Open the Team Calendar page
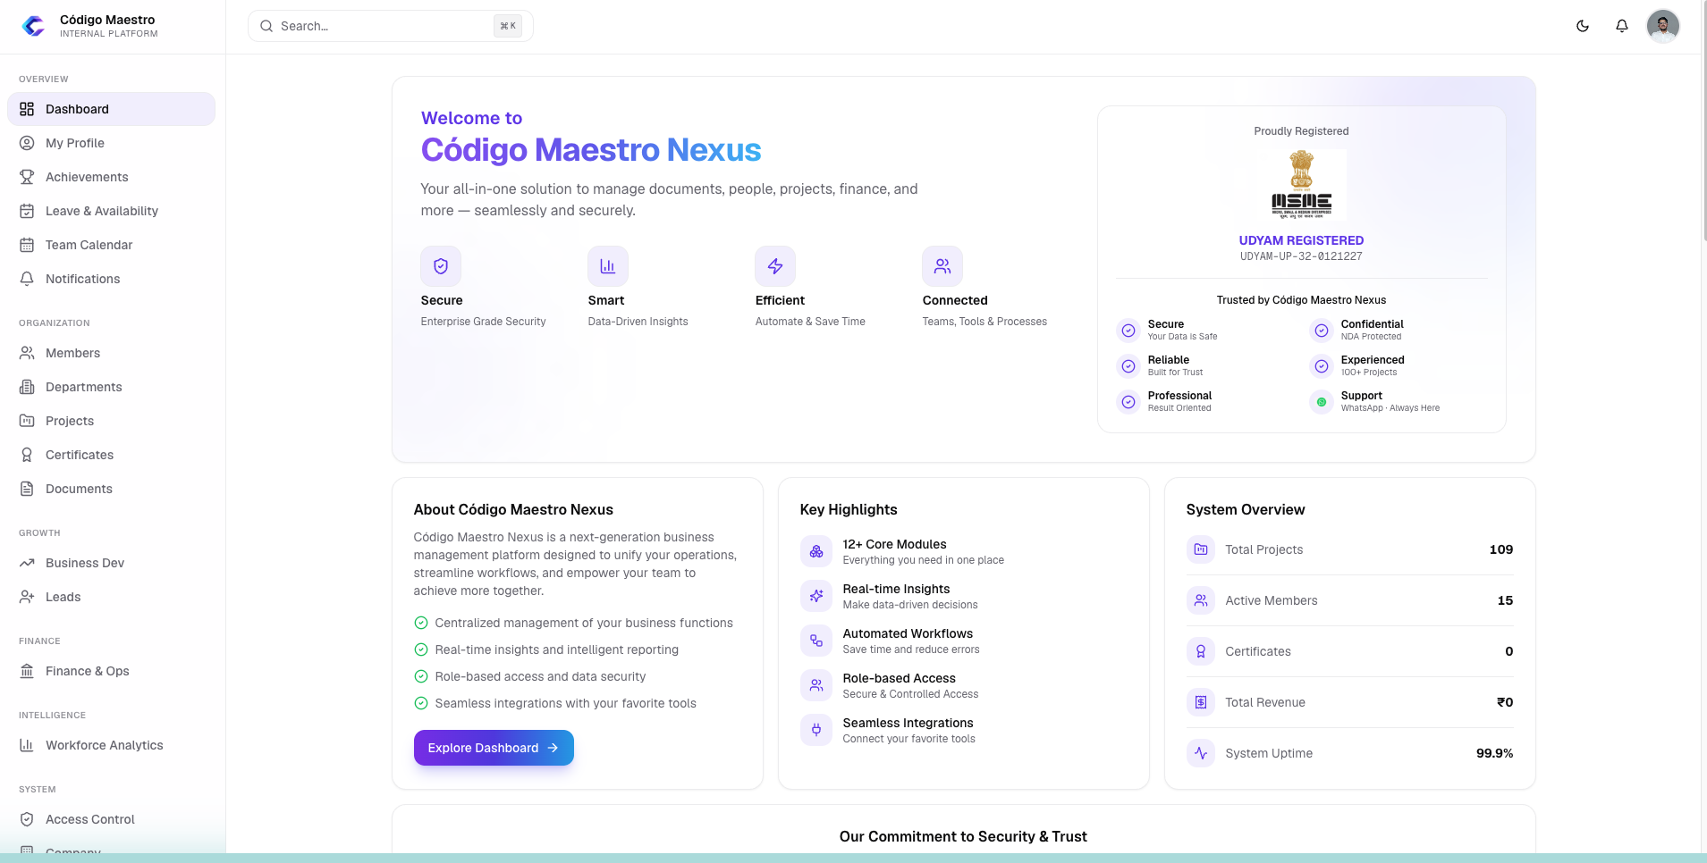This screenshot has width=1707, height=863. [111, 245]
